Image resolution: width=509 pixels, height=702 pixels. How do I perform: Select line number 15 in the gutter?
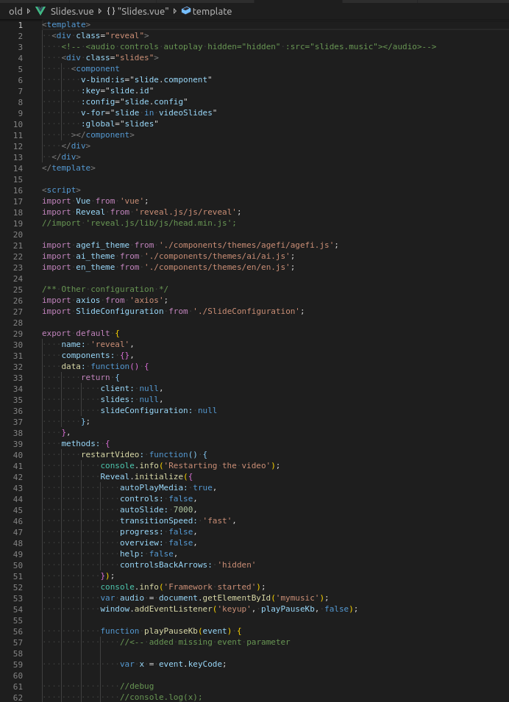click(18, 179)
